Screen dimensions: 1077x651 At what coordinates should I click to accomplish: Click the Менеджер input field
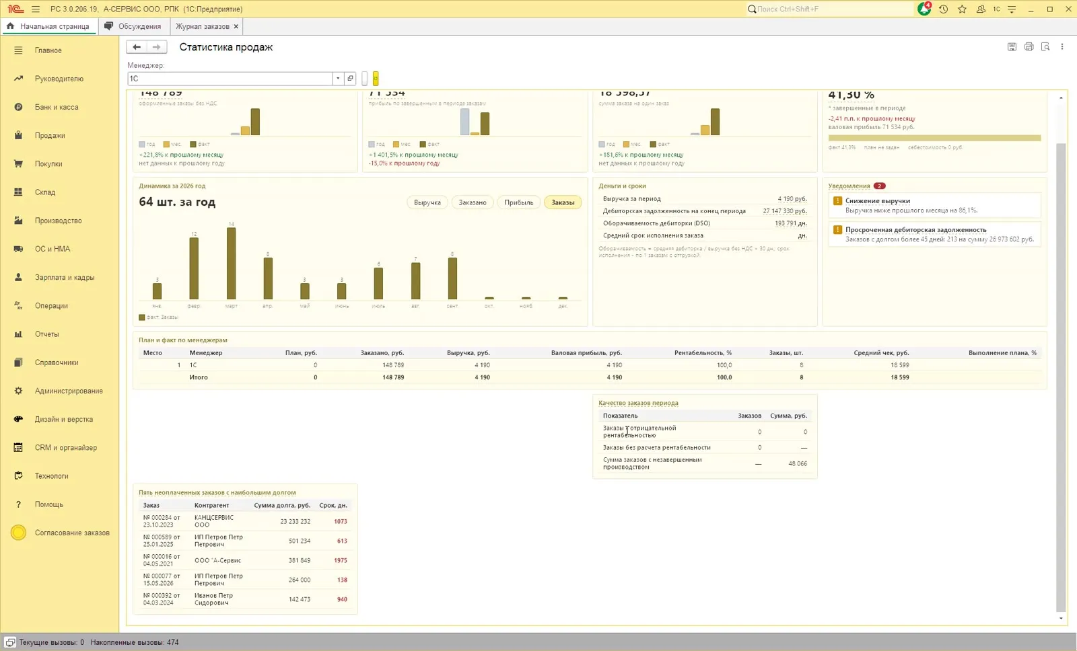click(x=230, y=79)
